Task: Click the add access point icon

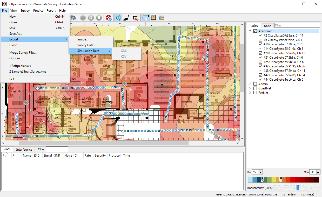Action: [x=109, y=18]
